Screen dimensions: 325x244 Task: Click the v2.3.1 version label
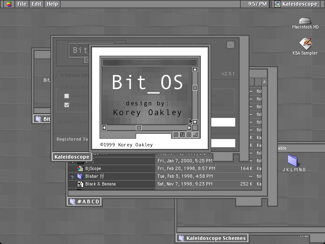[228, 74]
